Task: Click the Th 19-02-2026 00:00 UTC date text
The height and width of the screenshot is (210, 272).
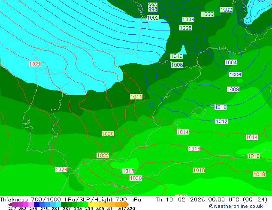Action: coord(211,199)
